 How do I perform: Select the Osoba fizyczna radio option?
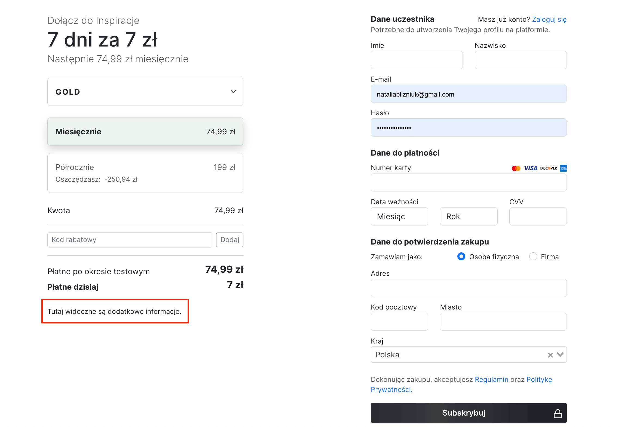461,256
